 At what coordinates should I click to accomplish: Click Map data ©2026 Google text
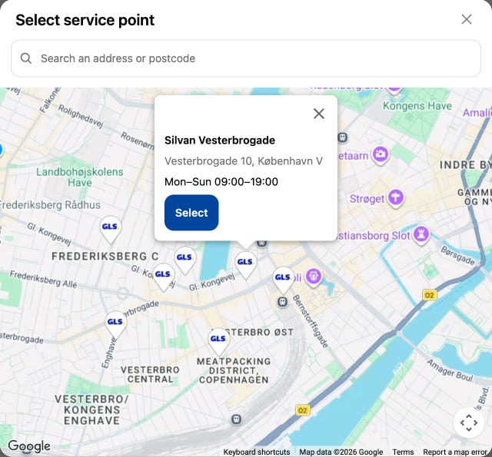(x=341, y=452)
